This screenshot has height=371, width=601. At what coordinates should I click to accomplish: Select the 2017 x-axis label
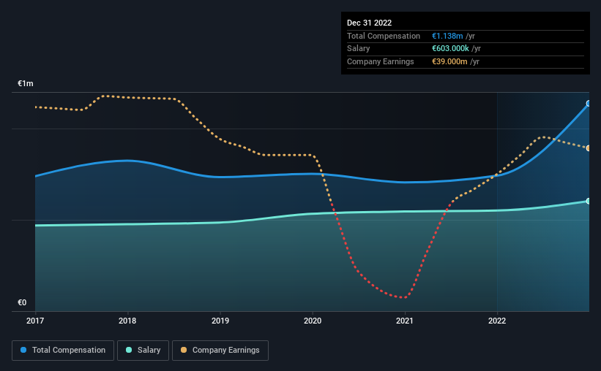pyautogui.click(x=35, y=321)
